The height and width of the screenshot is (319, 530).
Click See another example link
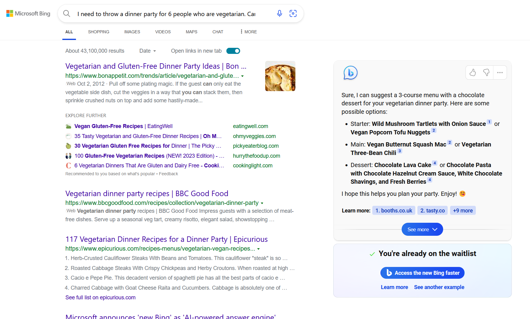pyautogui.click(x=439, y=287)
